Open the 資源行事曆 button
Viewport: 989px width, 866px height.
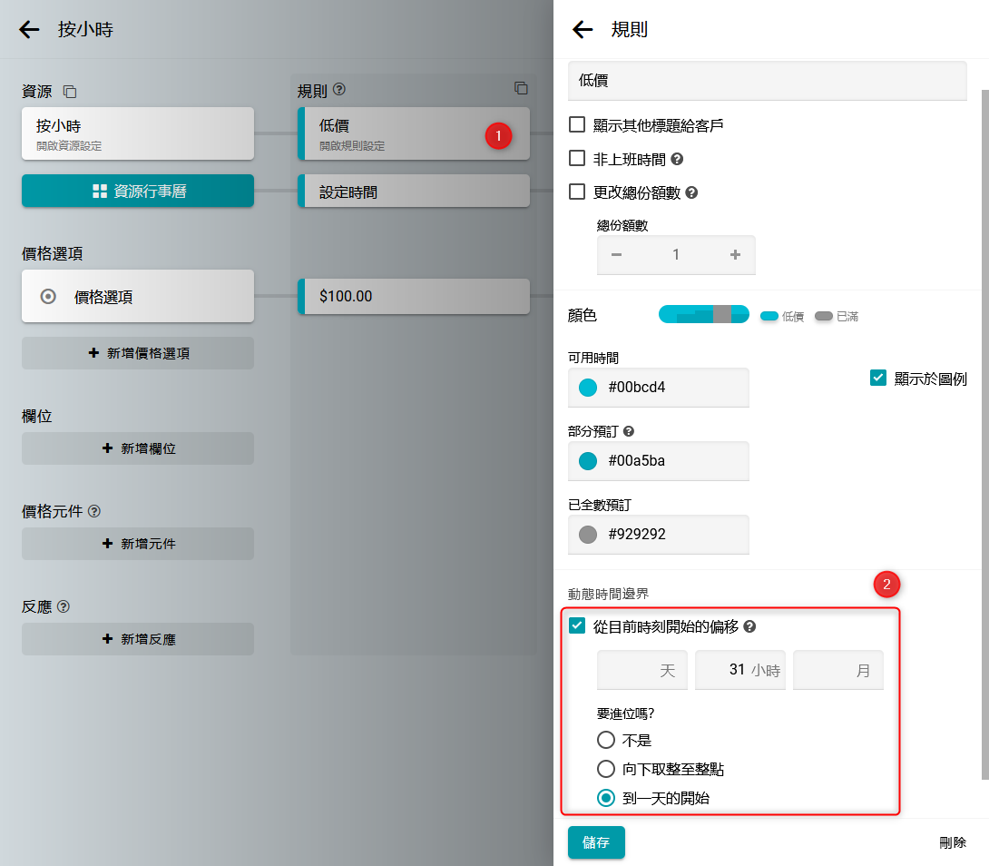[x=138, y=192]
